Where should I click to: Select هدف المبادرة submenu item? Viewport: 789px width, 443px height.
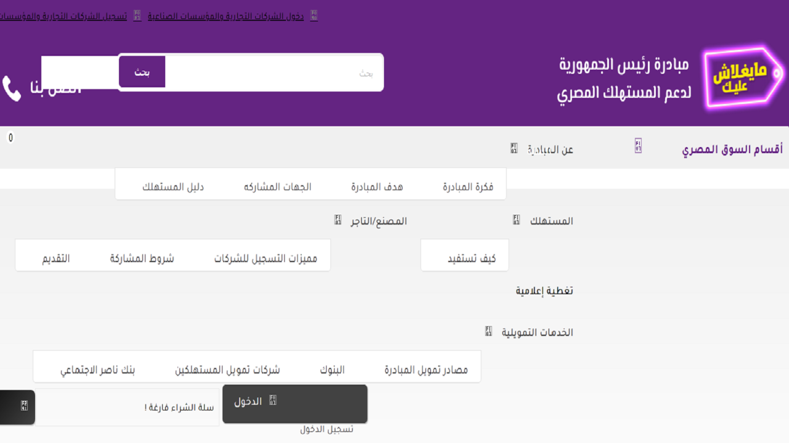pos(377,187)
